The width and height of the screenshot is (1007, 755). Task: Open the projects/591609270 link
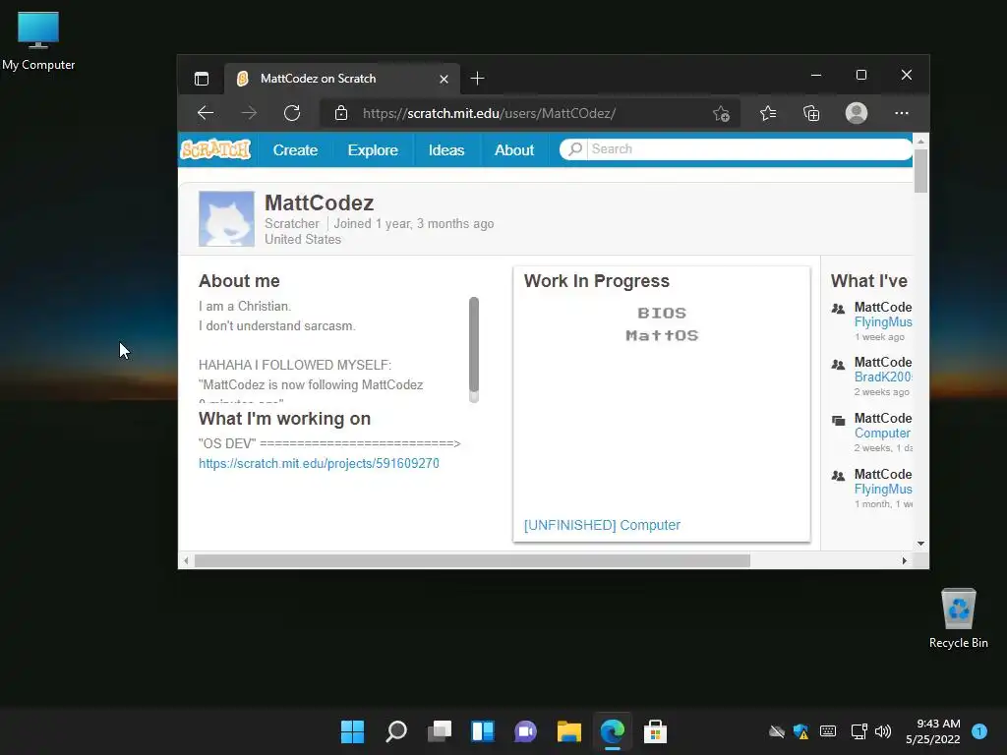(x=319, y=464)
